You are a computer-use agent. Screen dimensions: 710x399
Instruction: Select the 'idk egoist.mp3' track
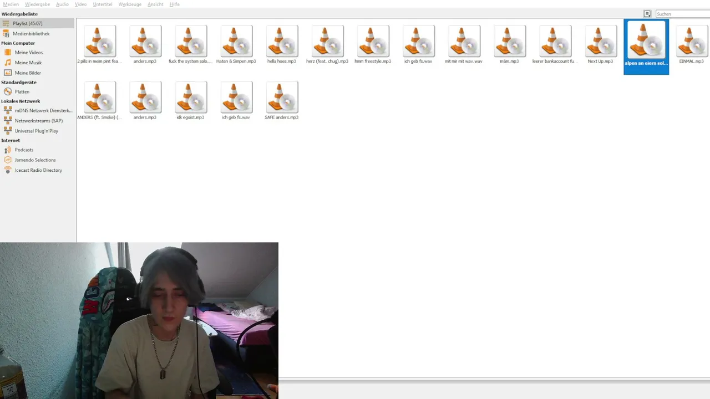click(191, 100)
